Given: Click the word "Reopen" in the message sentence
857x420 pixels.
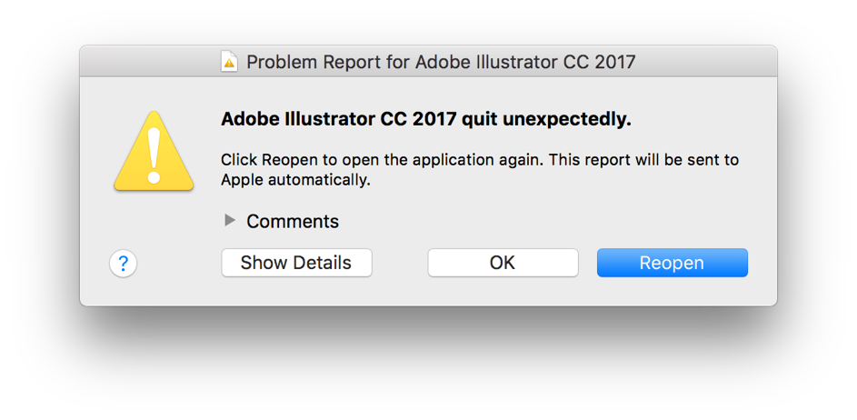Looking at the screenshot, I should click(287, 160).
